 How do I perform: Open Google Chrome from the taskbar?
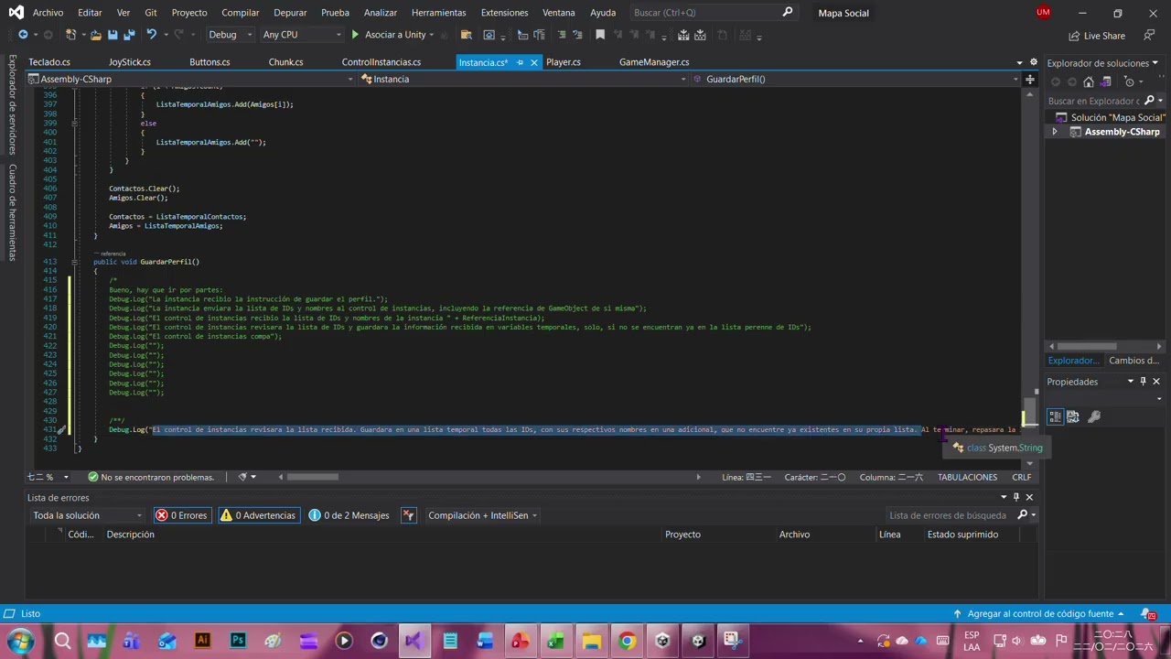pyautogui.click(x=627, y=641)
